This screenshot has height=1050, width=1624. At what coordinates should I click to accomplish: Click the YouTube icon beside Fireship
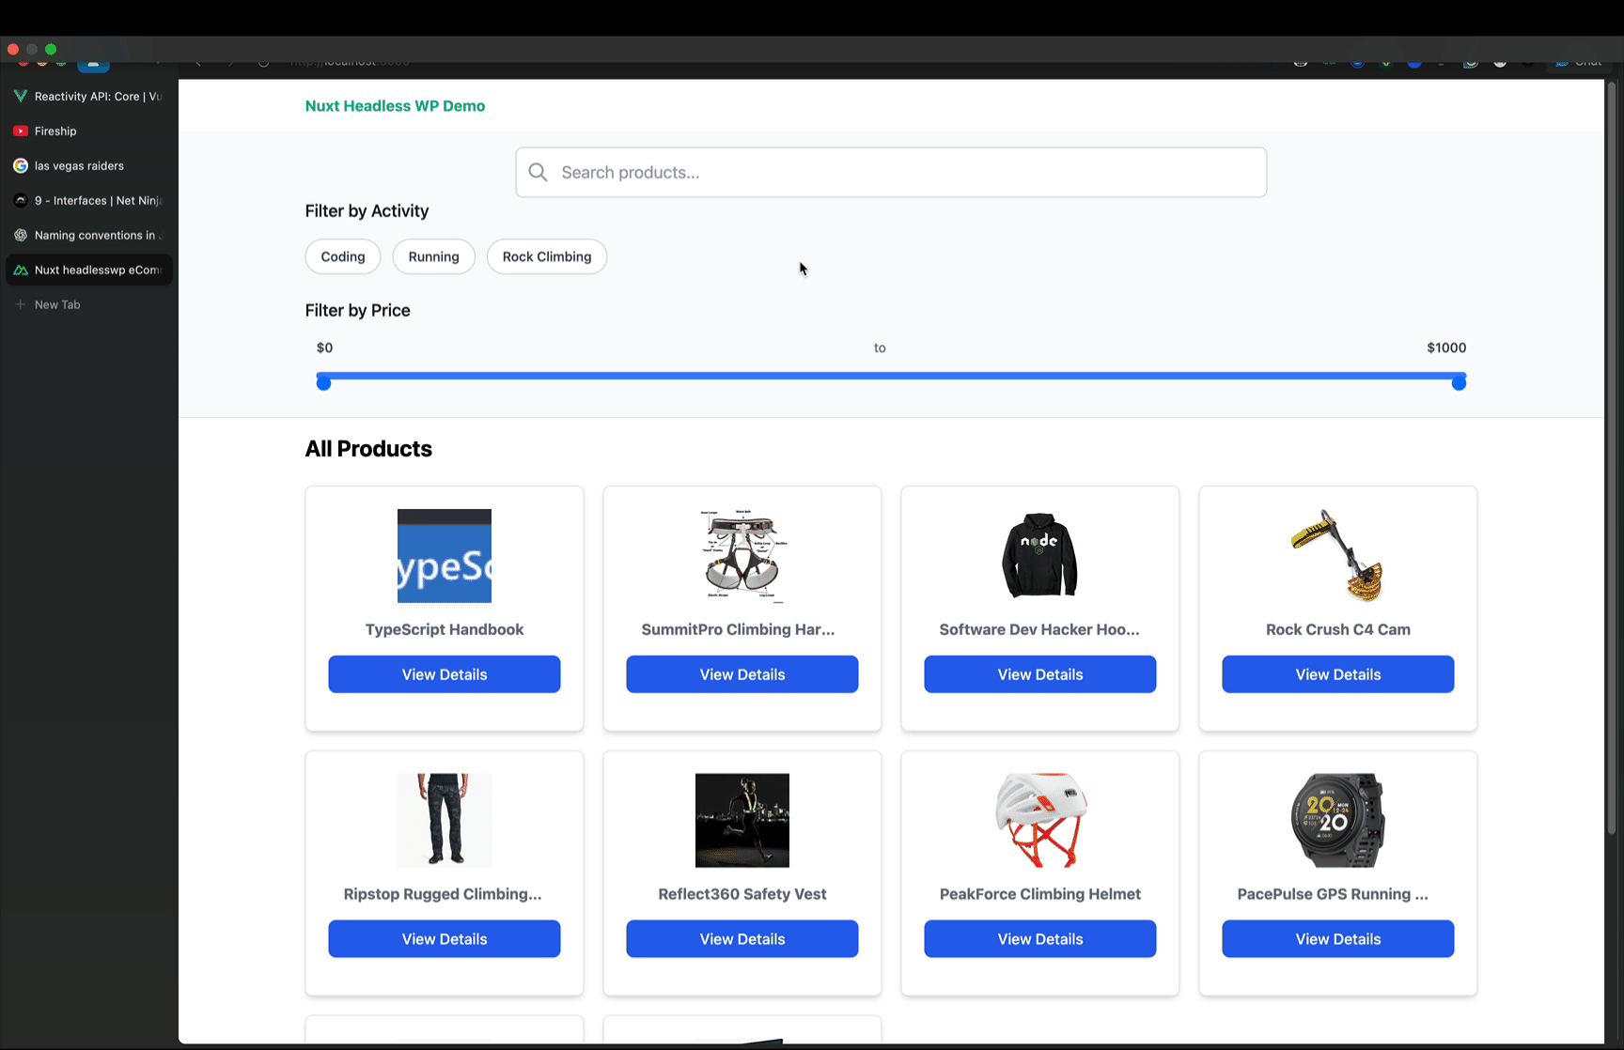(21, 131)
